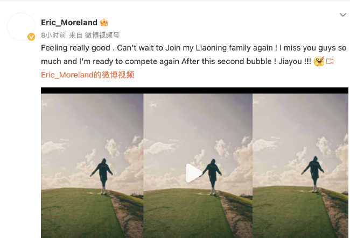Open Eric_Moreland's profile via username
The image size is (350, 238).
(x=69, y=23)
